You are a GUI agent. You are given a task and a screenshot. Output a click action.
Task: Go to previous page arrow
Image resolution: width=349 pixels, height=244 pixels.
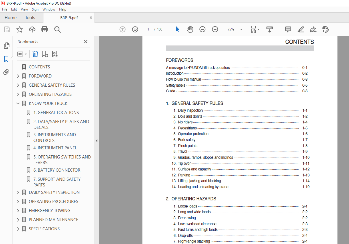[x=123, y=29]
